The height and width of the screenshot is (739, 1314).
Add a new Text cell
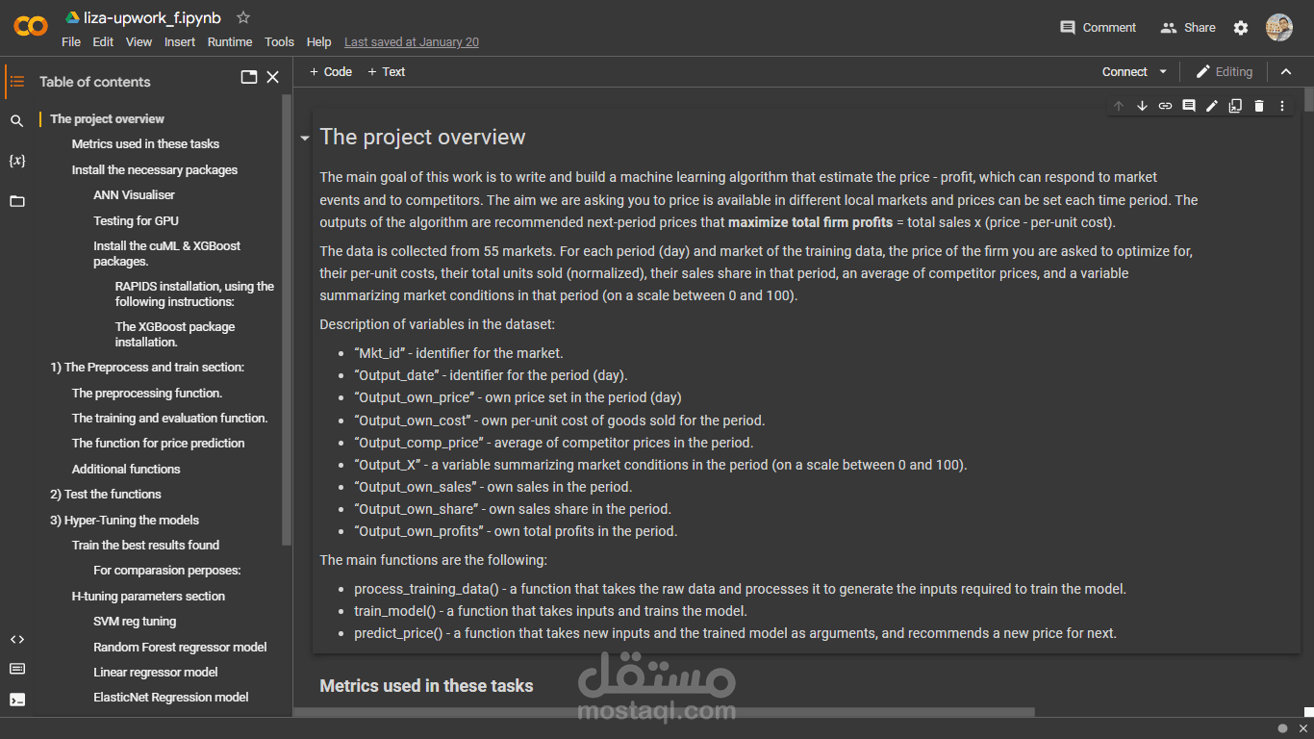[x=386, y=72]
